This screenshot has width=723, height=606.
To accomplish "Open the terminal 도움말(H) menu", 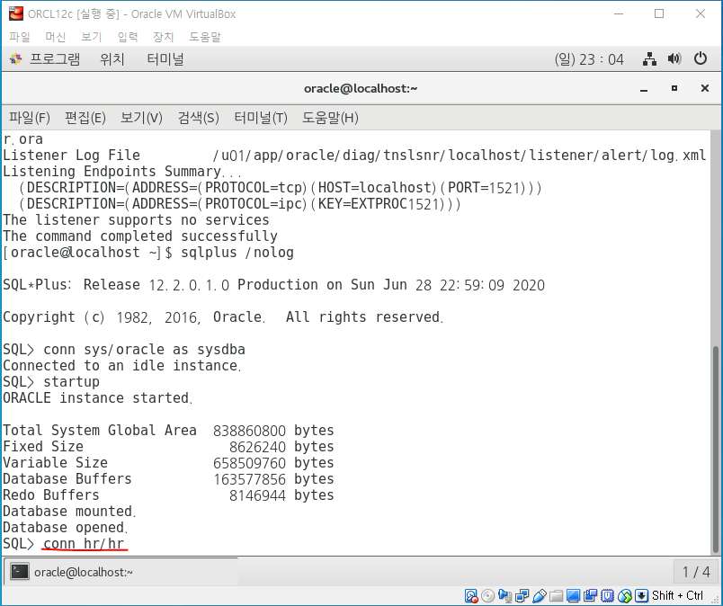I will tap(330, 118).
